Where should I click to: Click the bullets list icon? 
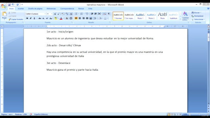click(76, 14)
